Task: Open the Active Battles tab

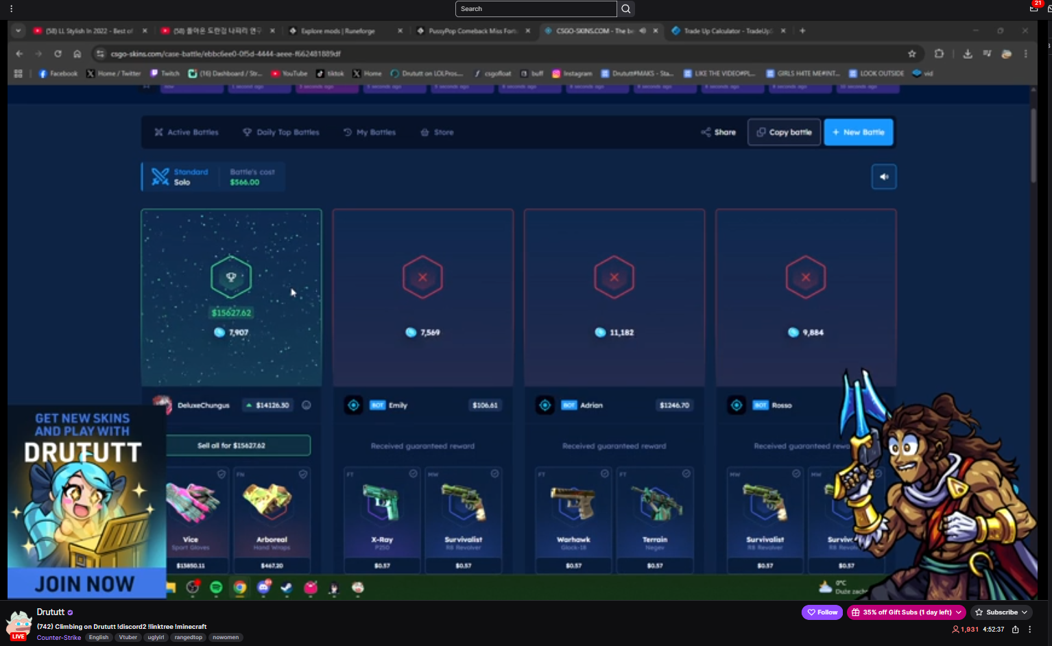Action: [187, 132]
